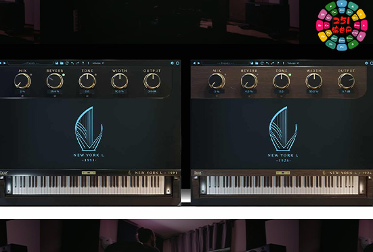
Task: Click reload icon in 1991 plugin toolbar
Action: [67, 64]
